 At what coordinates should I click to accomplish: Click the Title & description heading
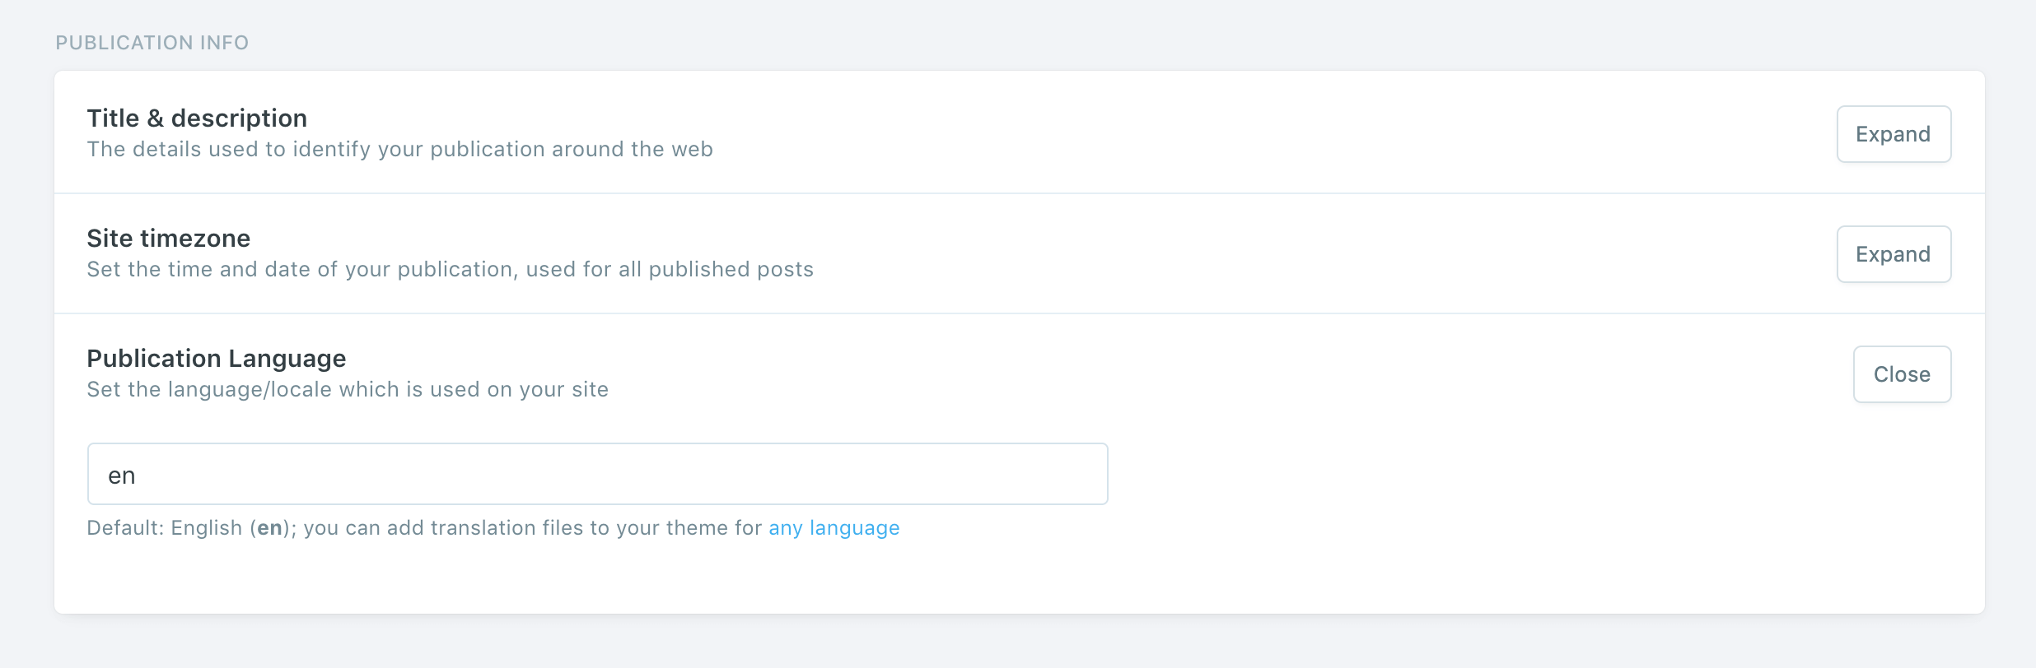(196, 118)
